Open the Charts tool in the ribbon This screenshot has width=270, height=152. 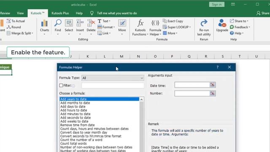coord(44,27)
